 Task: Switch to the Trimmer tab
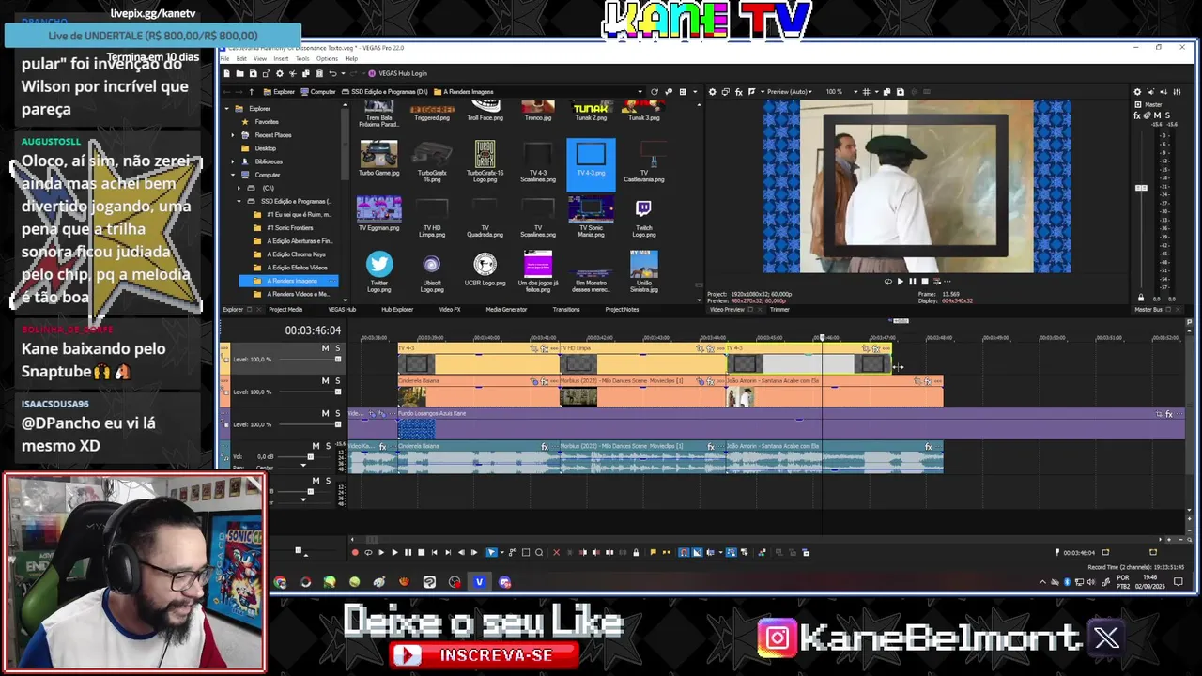[x=779, y=309]
